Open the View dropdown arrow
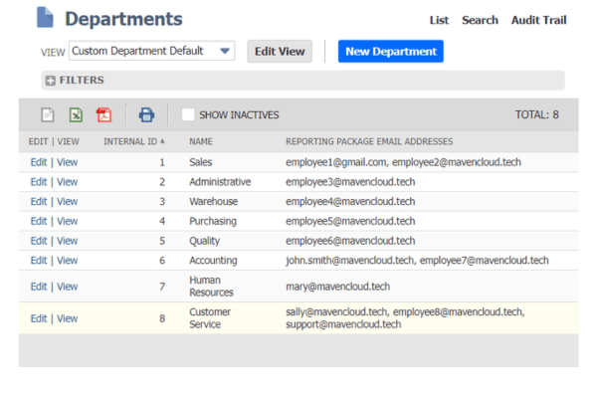Image resolution: width=597 pixels, height=398 pixels. [225, 51]
